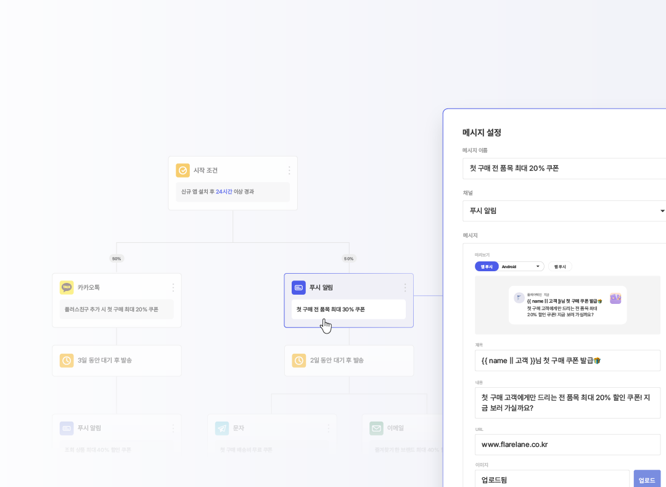Click the clock icon on the 2일 대기 node

coord(299,361)
